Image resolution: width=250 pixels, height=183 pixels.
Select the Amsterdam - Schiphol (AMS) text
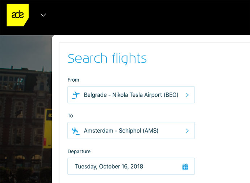(121, 131)
